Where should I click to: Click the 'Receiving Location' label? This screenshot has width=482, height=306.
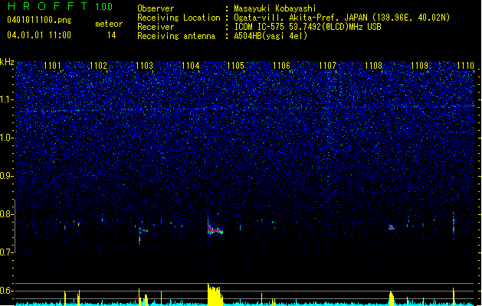(179, 18)
